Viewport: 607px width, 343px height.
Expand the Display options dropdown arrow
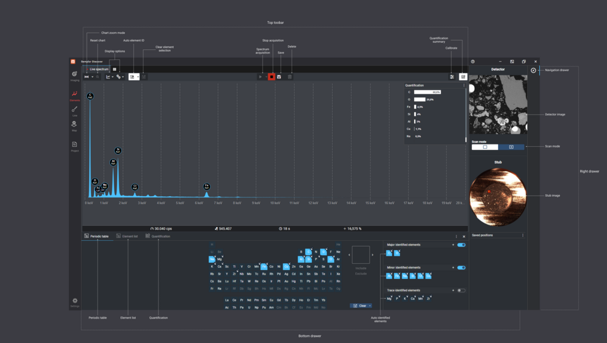(x=112, y=77)
